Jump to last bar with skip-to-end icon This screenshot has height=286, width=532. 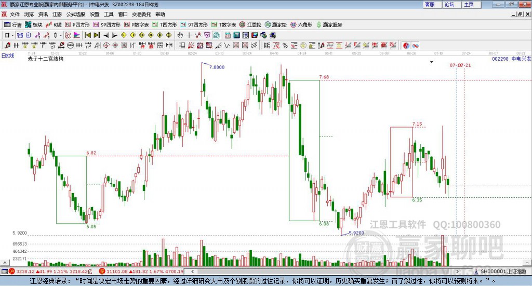coord(97,35)
